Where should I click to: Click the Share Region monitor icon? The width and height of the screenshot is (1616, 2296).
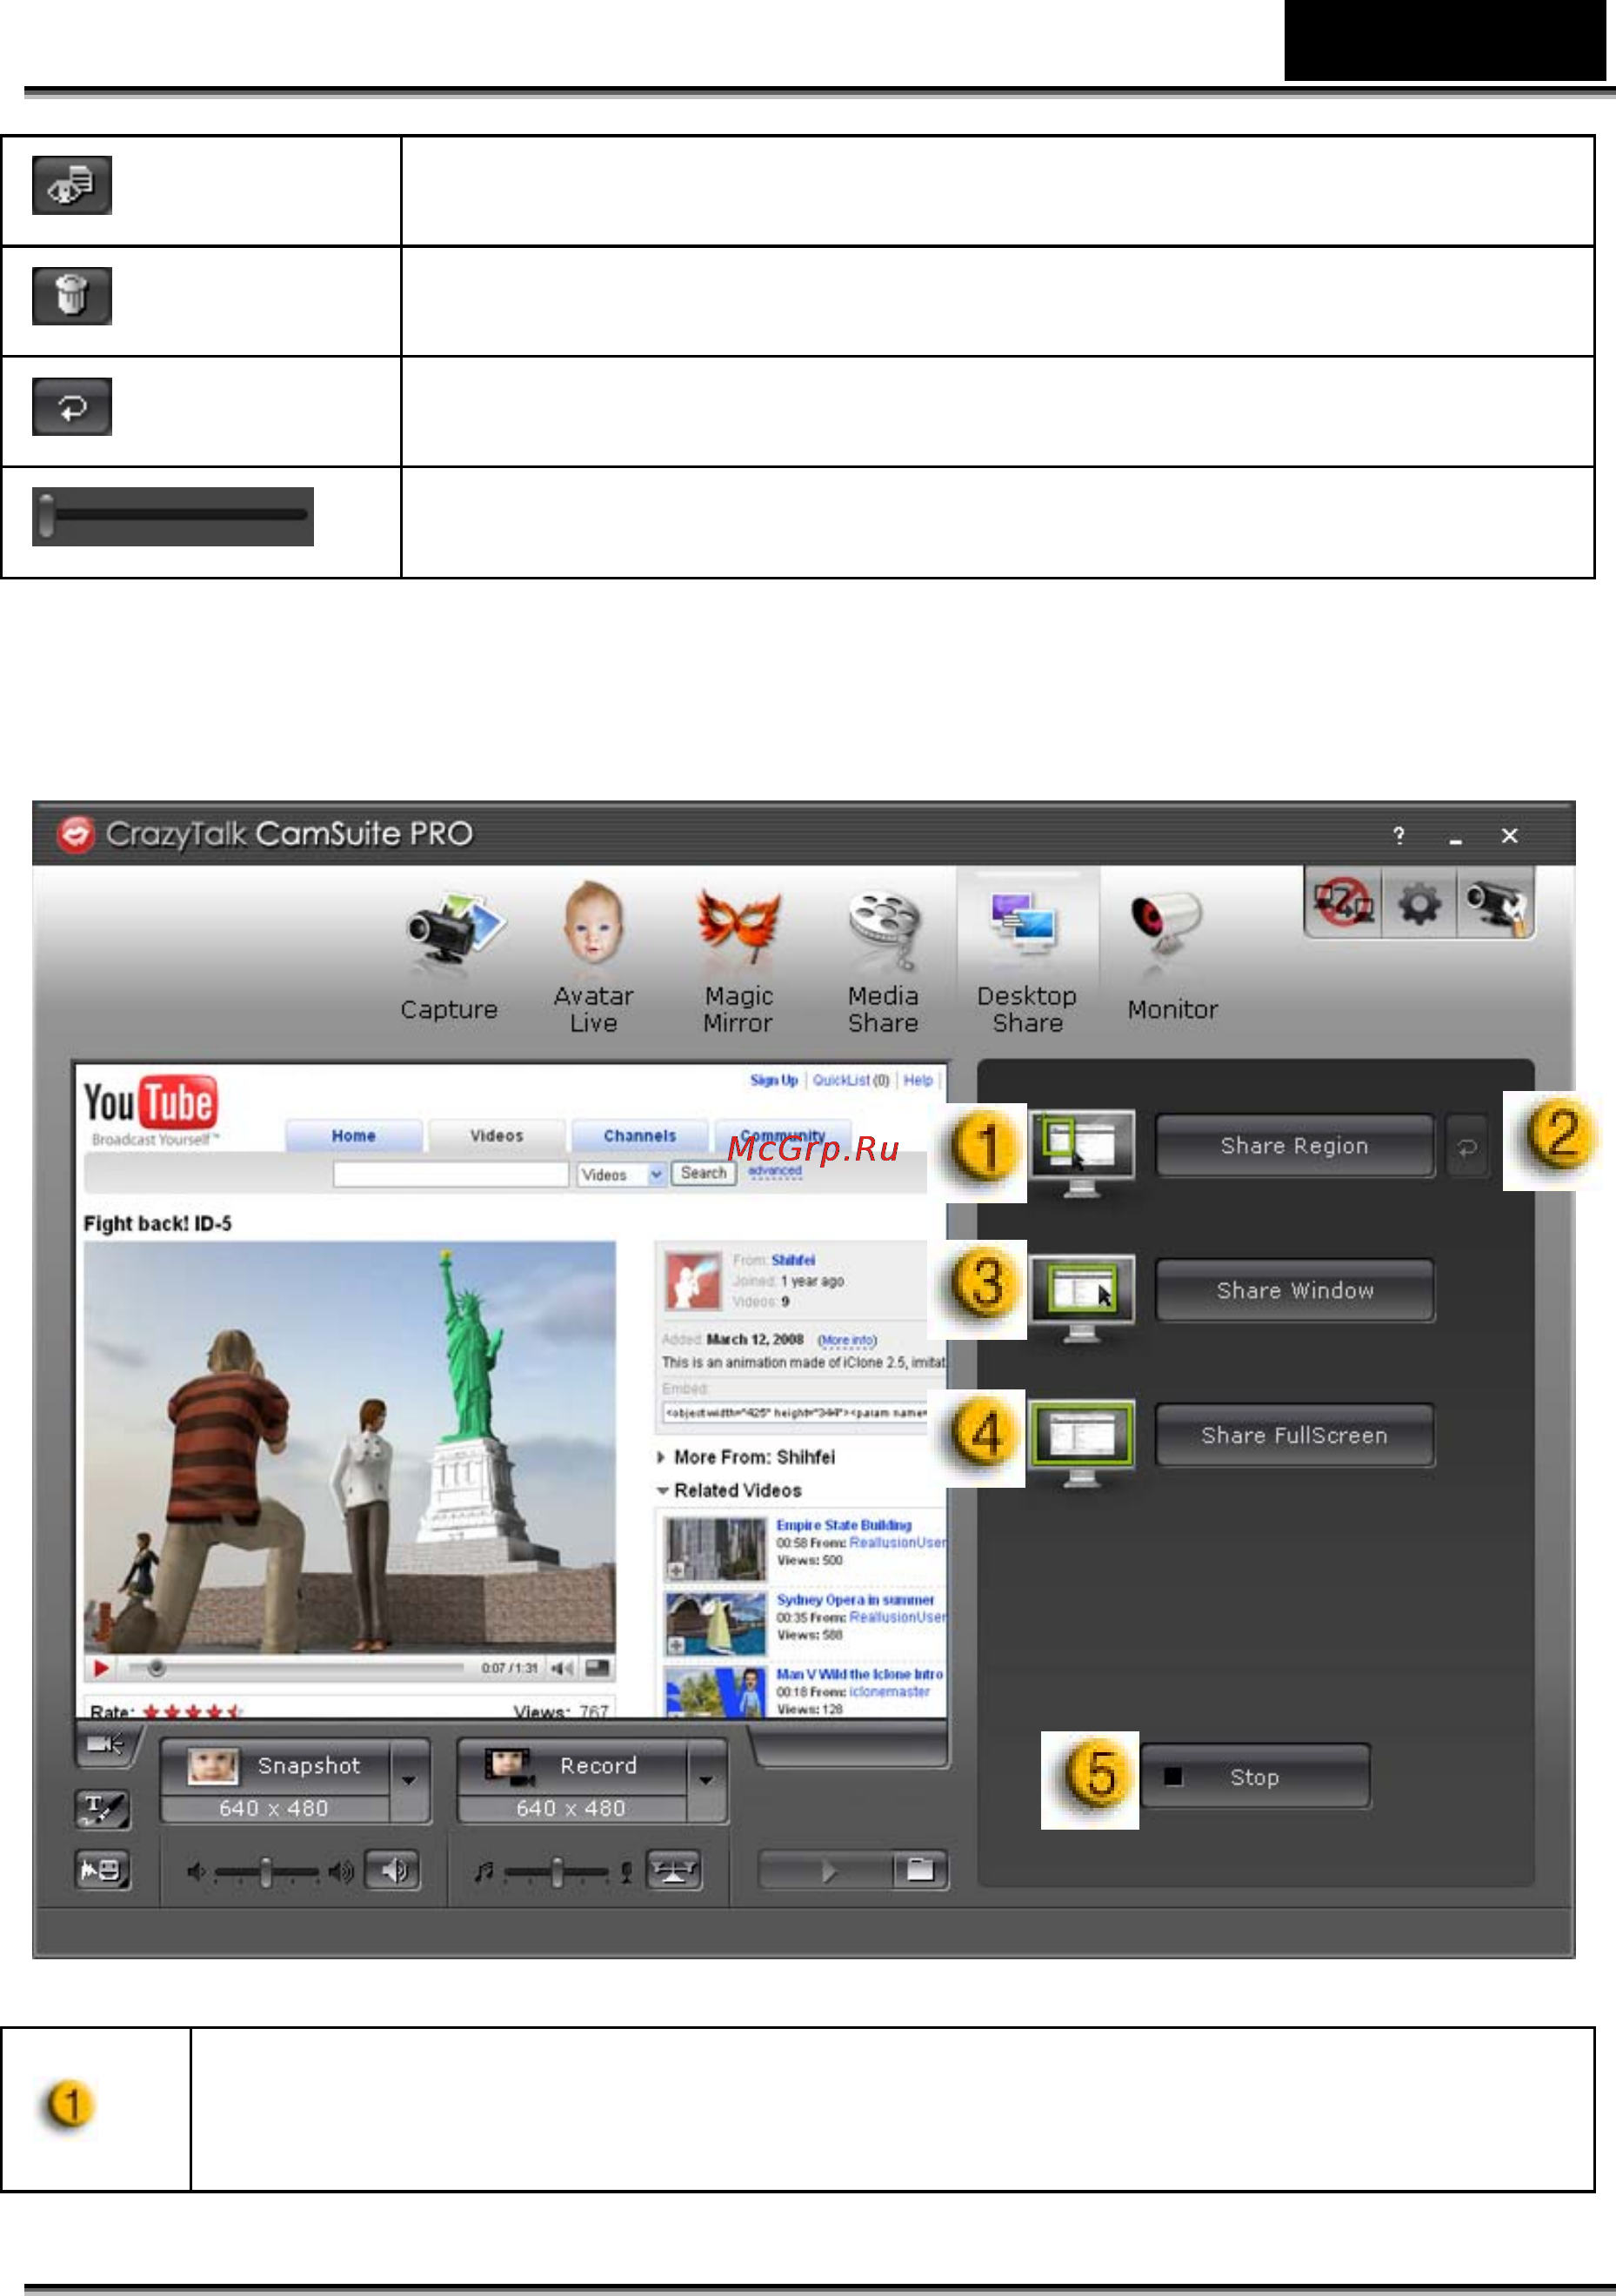[x=1082, y=1152]
